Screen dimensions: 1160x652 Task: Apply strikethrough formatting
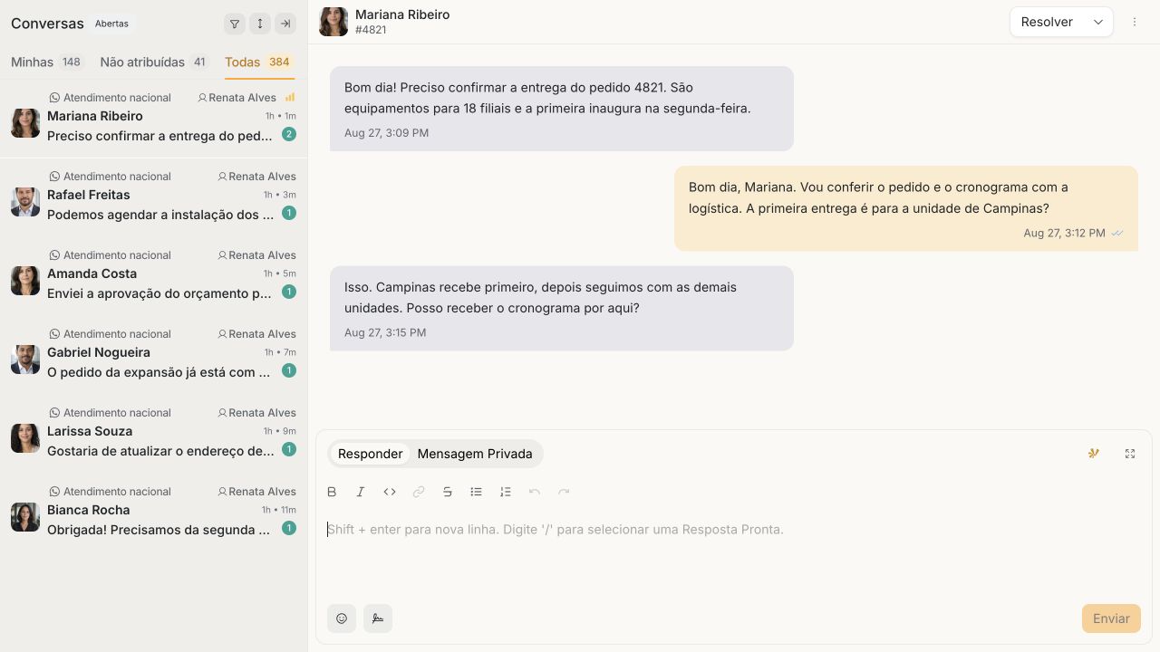pyautogui.click(x=448, y=492)
